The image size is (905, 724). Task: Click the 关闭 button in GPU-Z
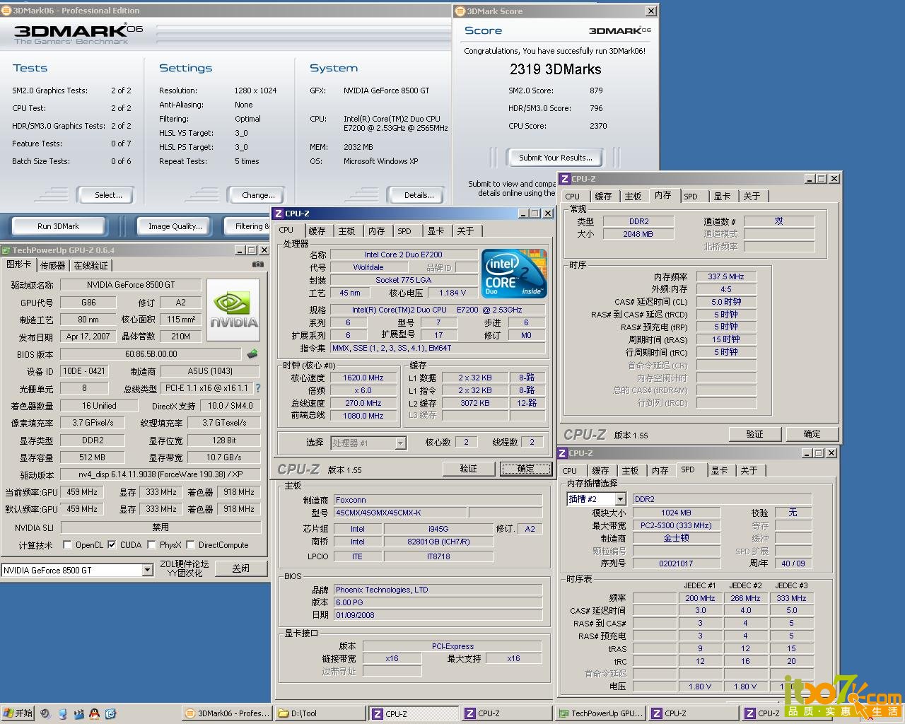(240, 569)
